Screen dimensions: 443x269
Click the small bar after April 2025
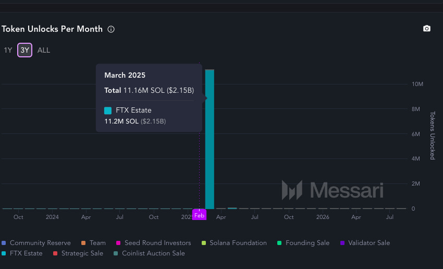(x=232, y=208)
